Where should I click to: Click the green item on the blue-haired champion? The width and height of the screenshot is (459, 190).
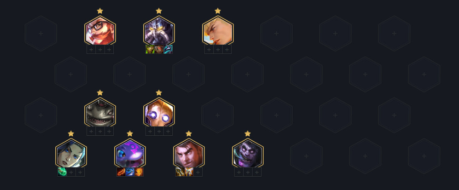pos(62,172)
